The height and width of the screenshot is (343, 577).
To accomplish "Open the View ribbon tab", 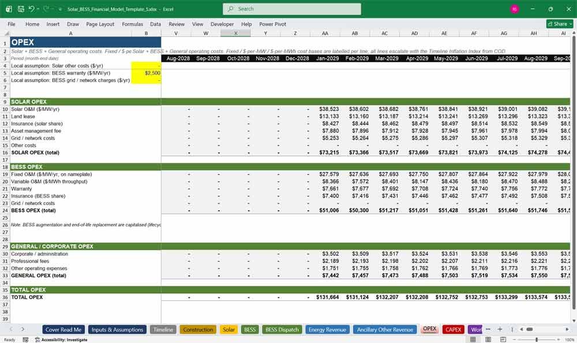I will tap(197, 24).
